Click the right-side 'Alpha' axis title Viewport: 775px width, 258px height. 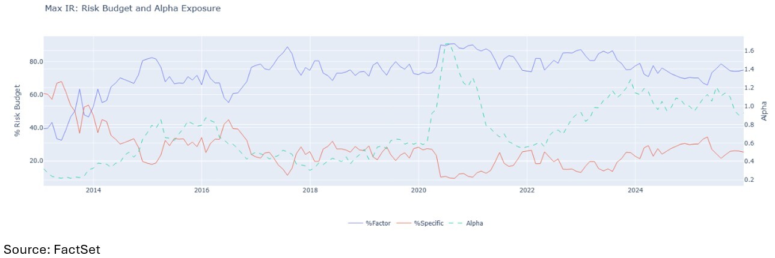[764, 111]
